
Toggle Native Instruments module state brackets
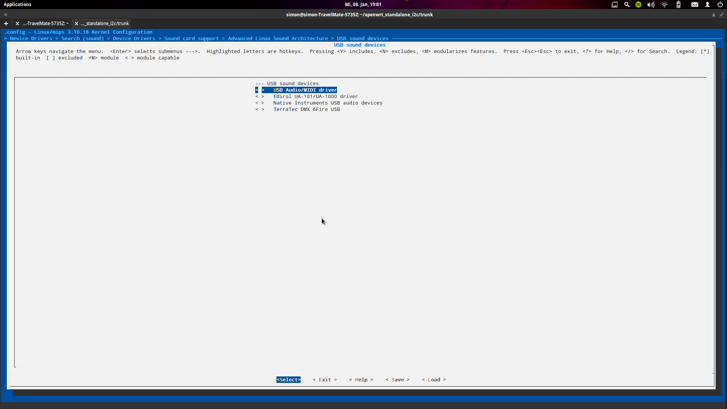(x=260, y=103)
